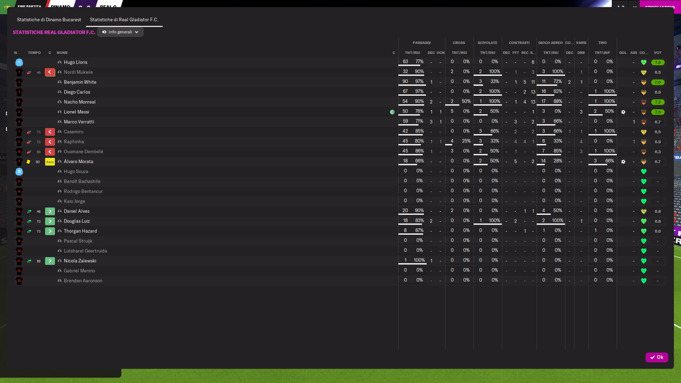Click Lionel Messi's 7.5 rating

pyautogui.click(x=658, y=112)
